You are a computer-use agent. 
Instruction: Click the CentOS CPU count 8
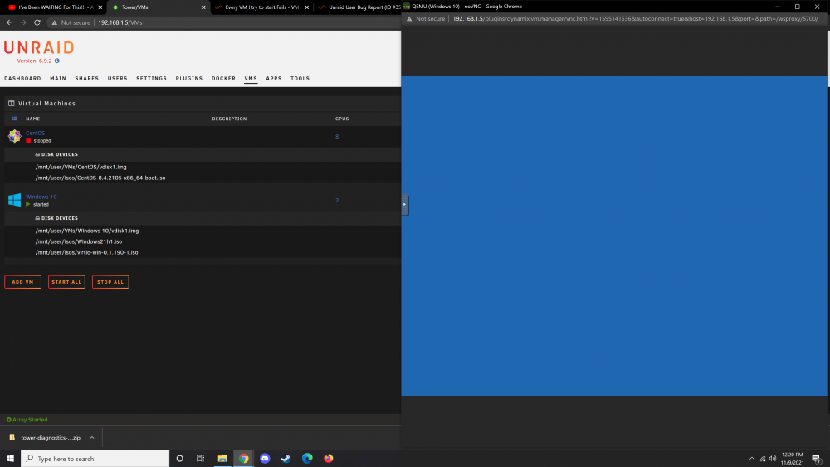point(337,137)
